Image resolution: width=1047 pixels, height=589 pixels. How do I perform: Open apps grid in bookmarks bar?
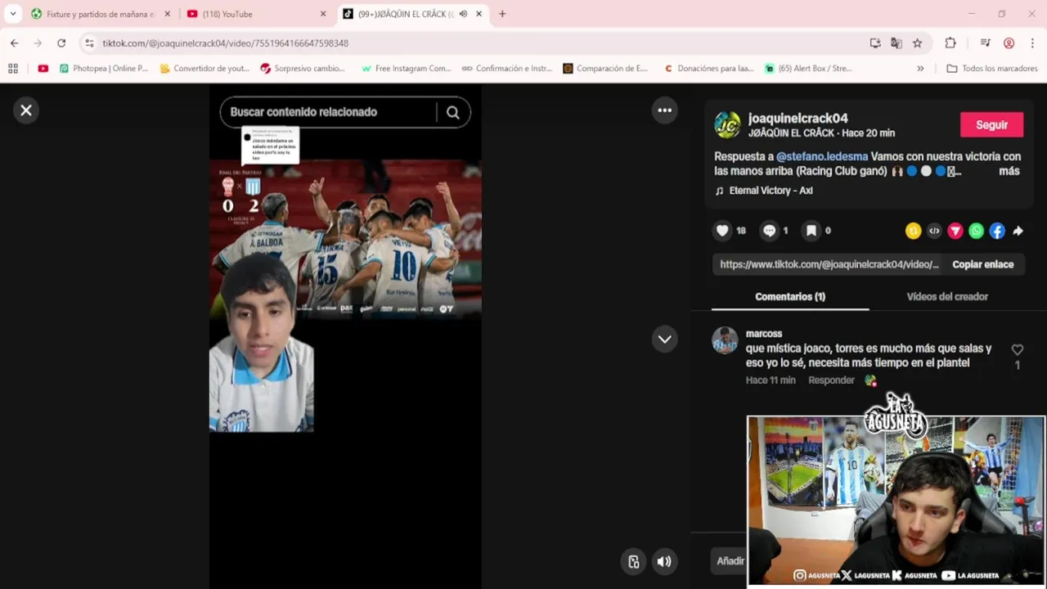point(12,69)
